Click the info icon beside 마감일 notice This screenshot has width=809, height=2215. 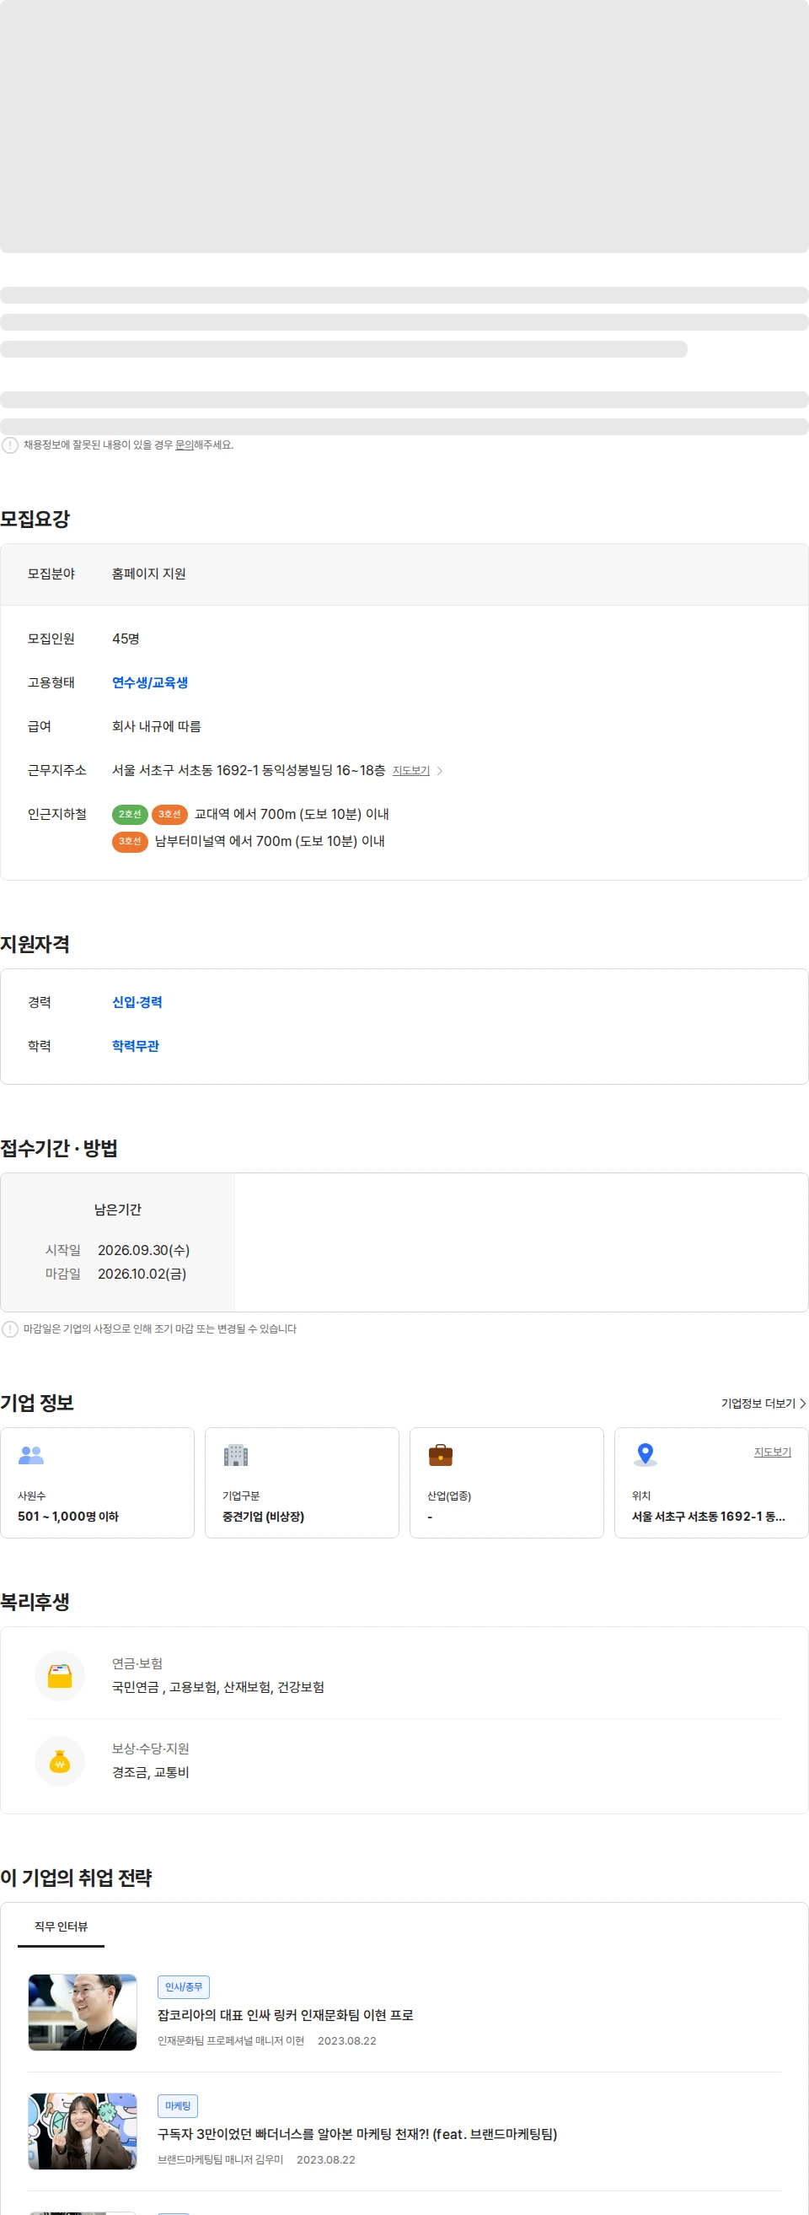(10, 1329)
